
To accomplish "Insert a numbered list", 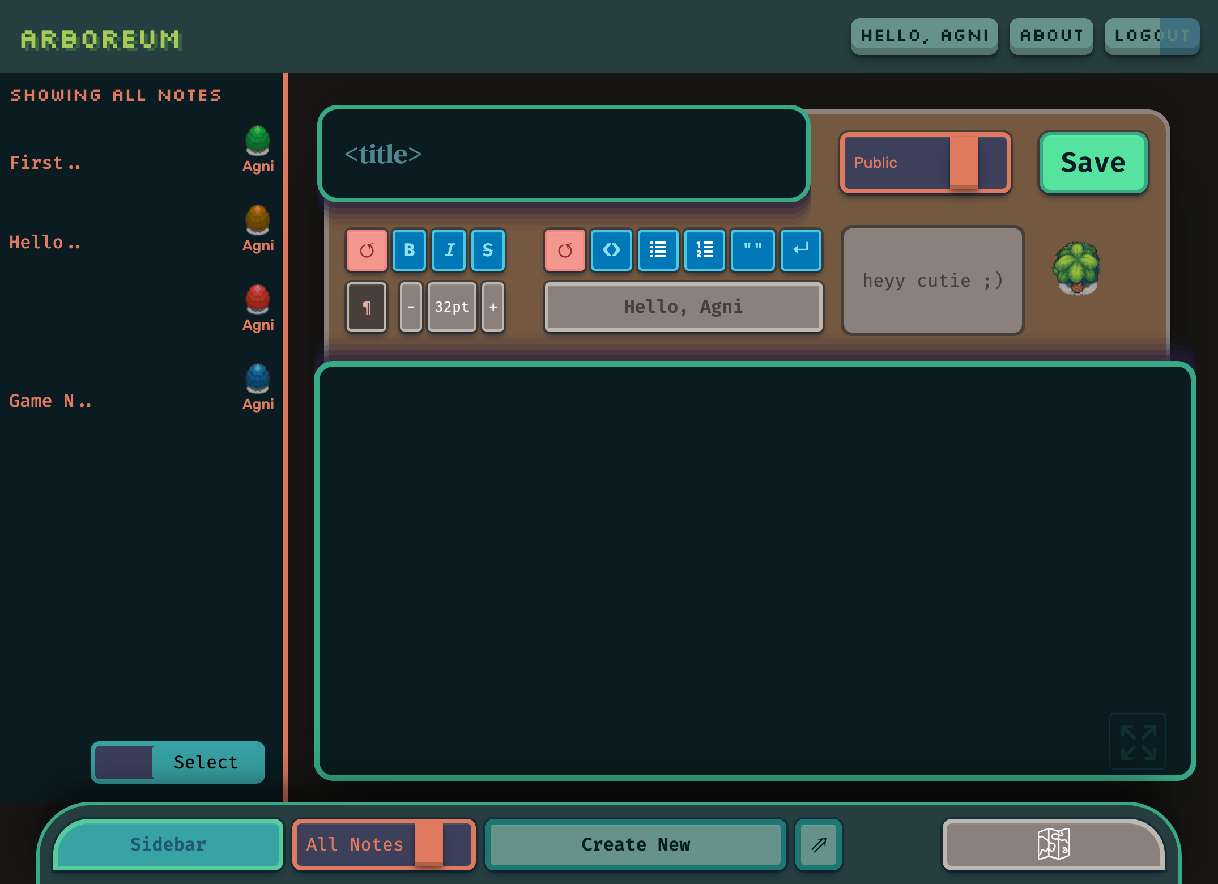I will (x=704, y=250).
